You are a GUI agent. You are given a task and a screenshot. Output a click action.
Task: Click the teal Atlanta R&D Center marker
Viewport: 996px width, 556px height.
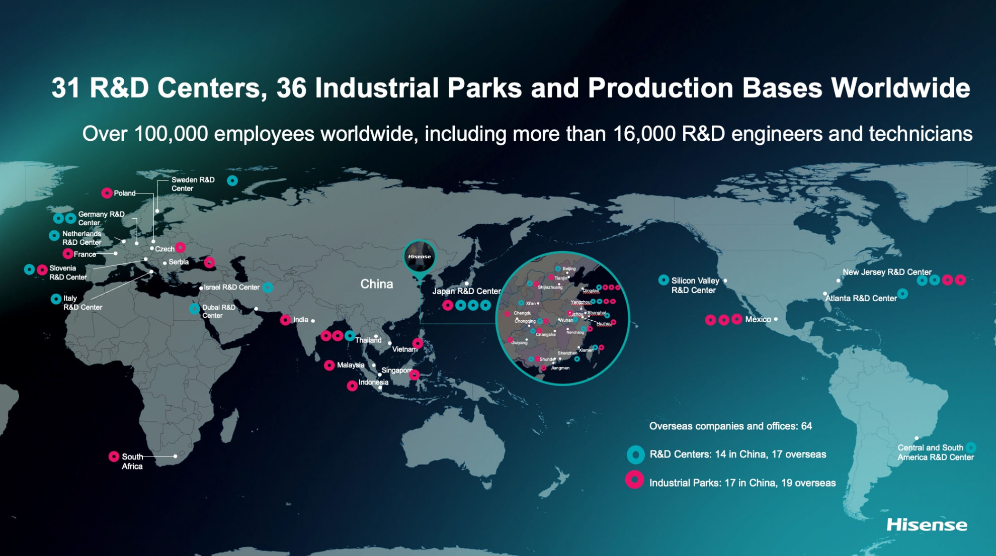pos(903,294)
